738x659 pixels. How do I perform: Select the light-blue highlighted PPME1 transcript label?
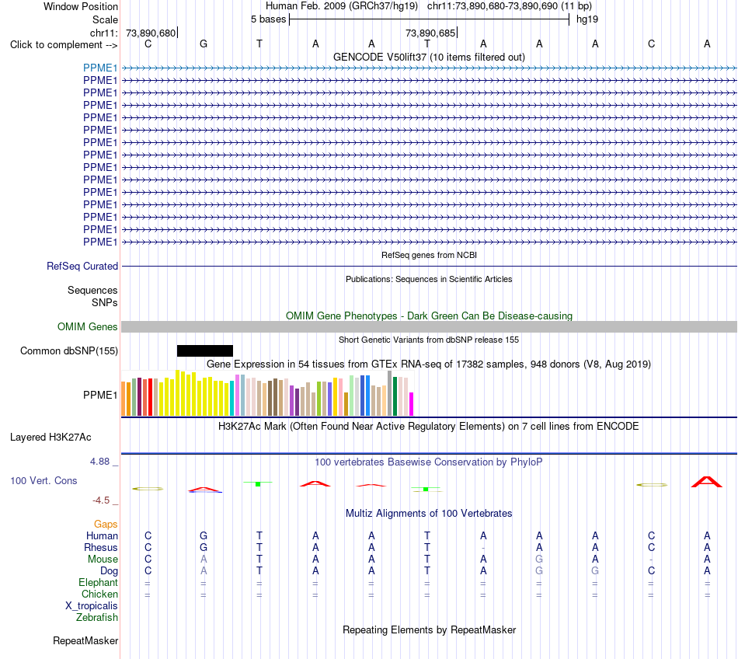[x=100, y=68]
